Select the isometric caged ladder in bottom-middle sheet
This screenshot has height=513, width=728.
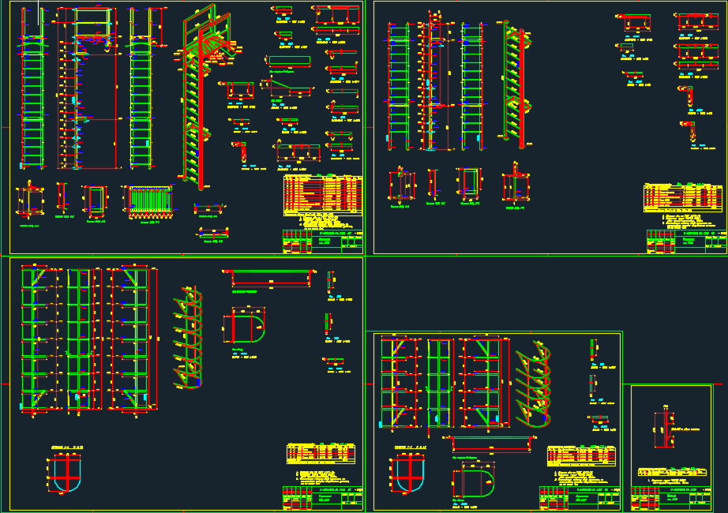point(534,385)
